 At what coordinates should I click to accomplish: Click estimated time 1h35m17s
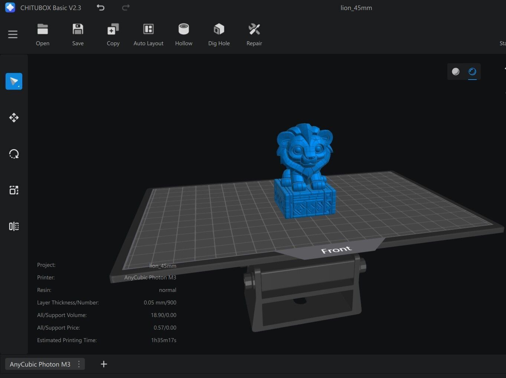tap(164, 340)
